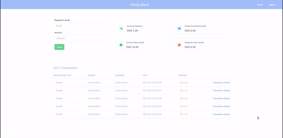Click the 'DATE' column header
This screenshot has width=283, height=138.
(x=145, y=76)
